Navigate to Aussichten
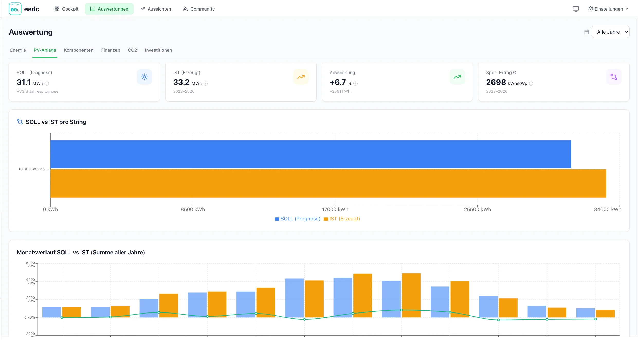The width and height of the screenshot is (638, 340). [156, 9]
